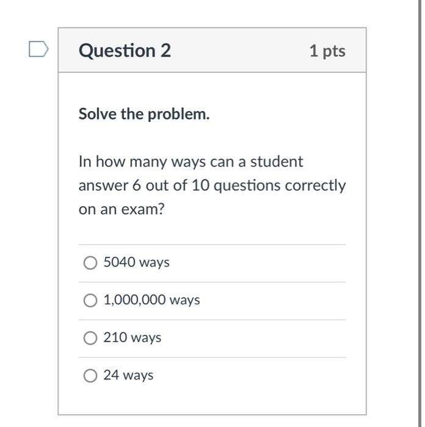Click the "5040 ways" answer label
The image size is (425, 427).
136,262
